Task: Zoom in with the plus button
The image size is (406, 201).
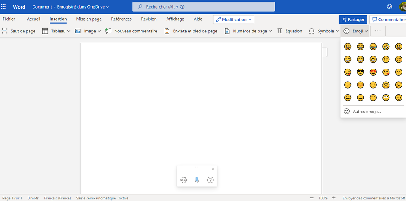Action: tap(334, 198)
